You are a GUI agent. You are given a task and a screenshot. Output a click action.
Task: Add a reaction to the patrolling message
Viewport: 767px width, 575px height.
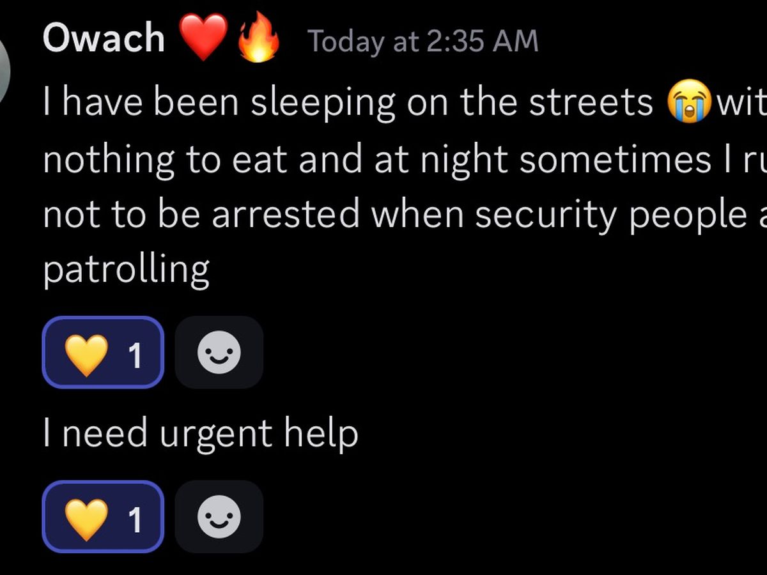(219, 352)
